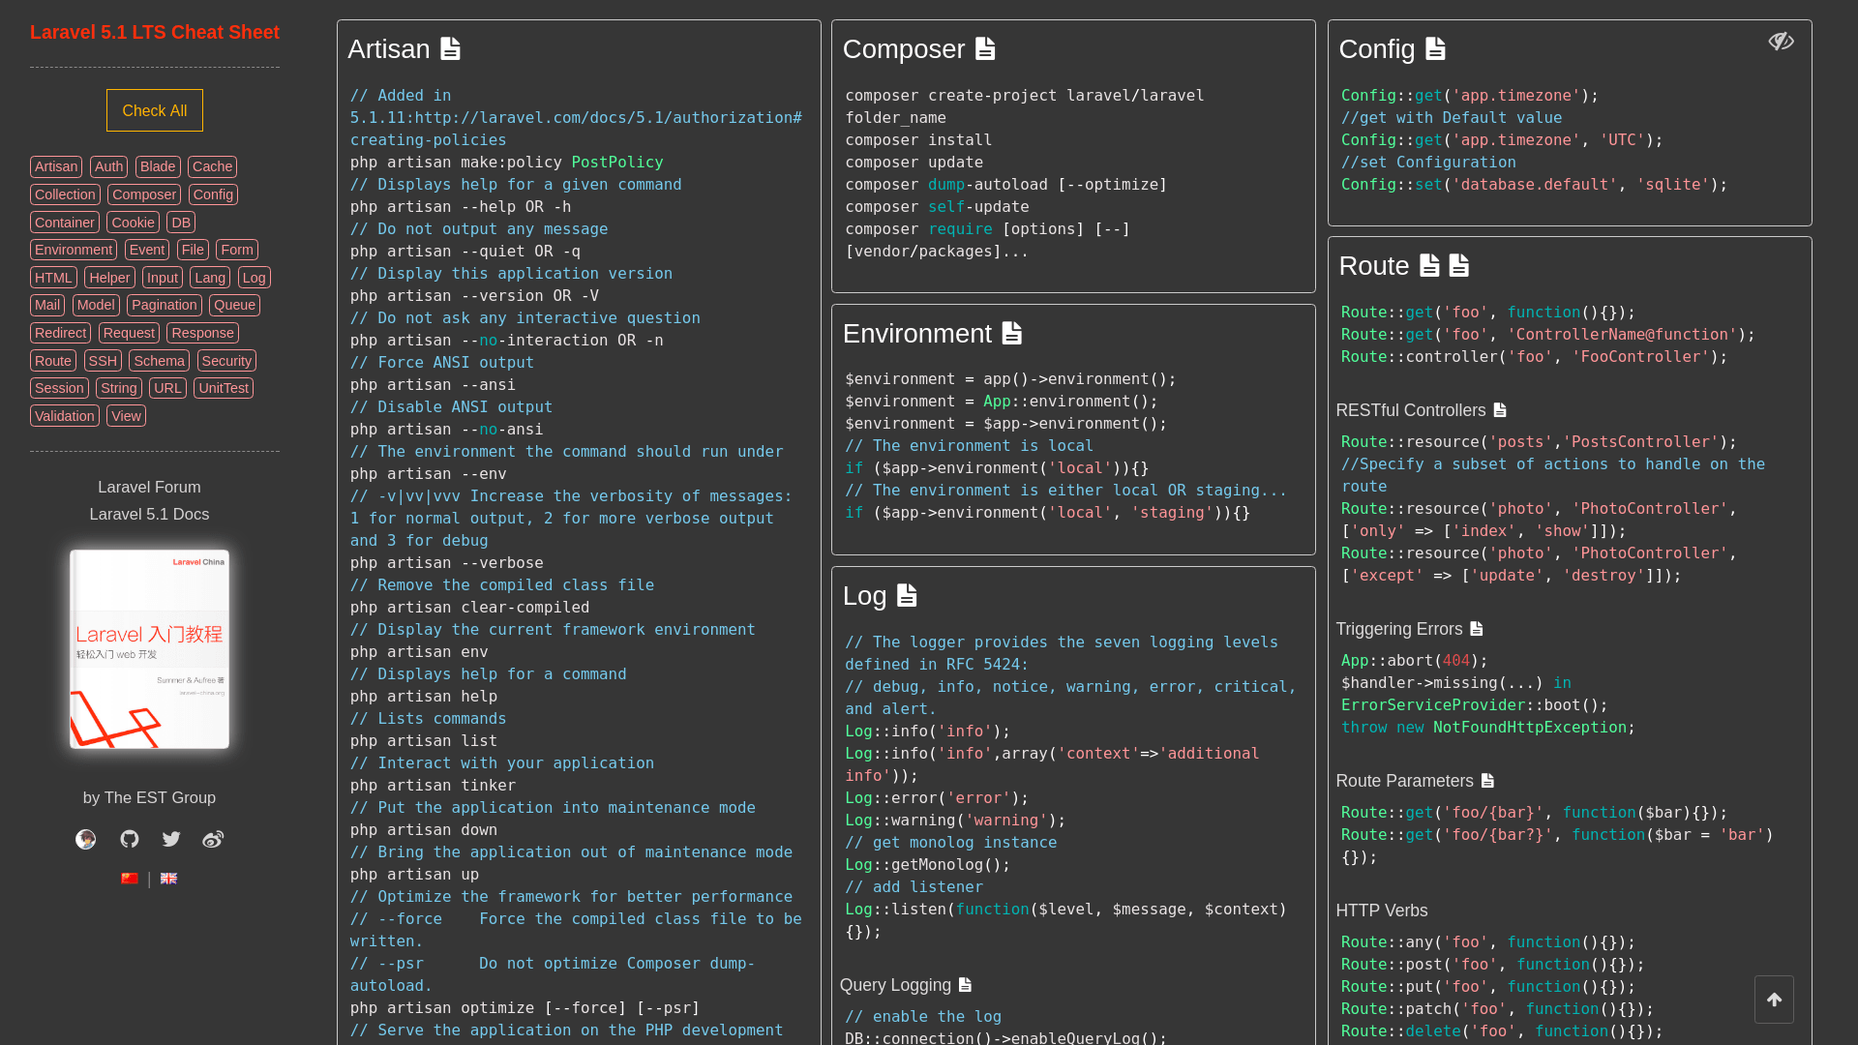Toggle the Form tag
The height and width of the screenshot is (1045, 1858).
237,250
